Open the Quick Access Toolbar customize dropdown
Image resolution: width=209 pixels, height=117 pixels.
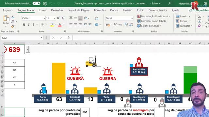point(67,4)
